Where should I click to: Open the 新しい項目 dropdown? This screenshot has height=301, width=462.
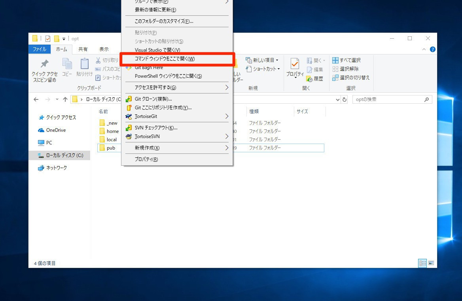pos(262,60)
